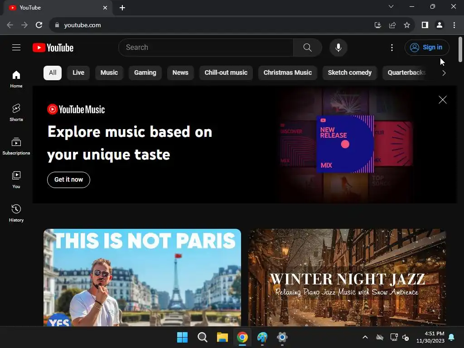Click the page vertical scrollbar

click(460, 49)
